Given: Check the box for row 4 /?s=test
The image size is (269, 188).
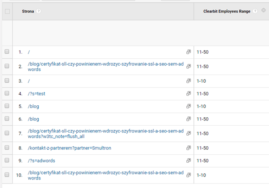Looking at the screenshot, I should [7, 93].
